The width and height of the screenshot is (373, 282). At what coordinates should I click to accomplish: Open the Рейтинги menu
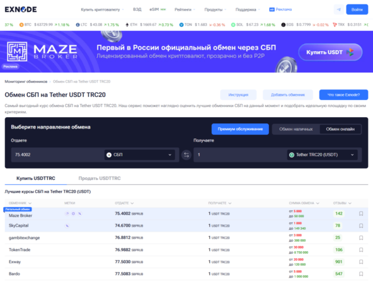pyautogui.click(x=185, y=9)
